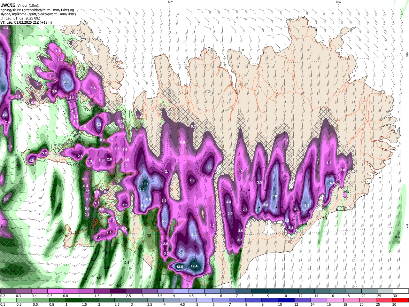Click the 8.5 value just below 10.1
409x307 pixels.
tap(142, 189)
